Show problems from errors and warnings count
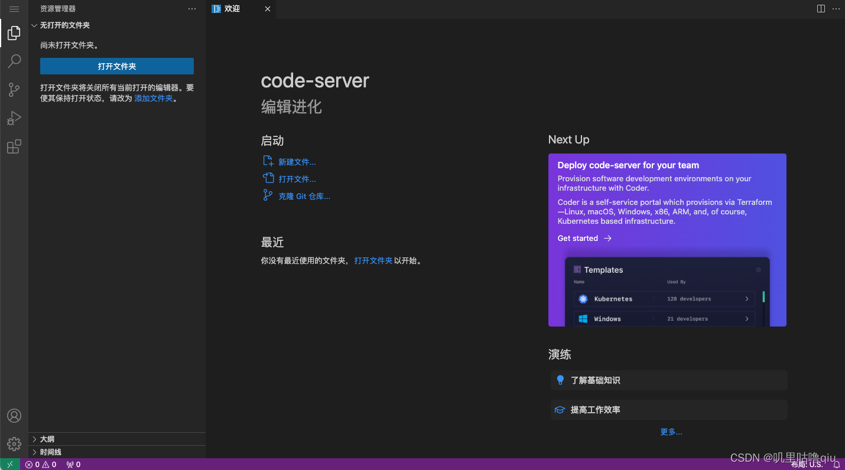This screenshot has width=845, height=470. click(41, 465)
